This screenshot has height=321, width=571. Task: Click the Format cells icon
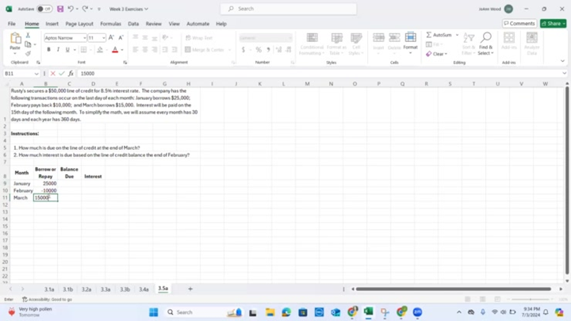(410, 41)
